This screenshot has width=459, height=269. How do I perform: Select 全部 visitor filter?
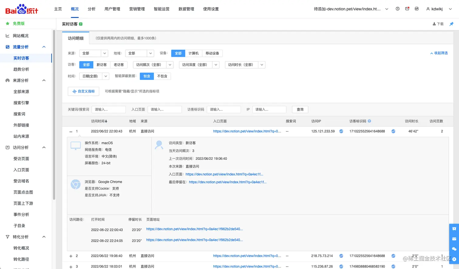[86, 65]
